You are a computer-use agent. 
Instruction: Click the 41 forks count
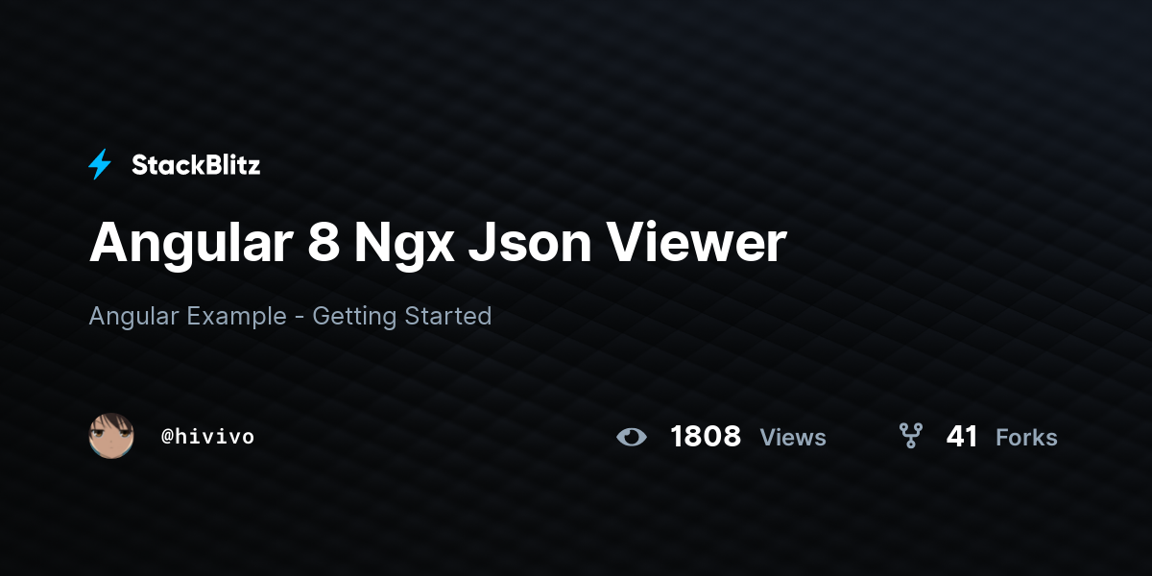click(962, 437)
